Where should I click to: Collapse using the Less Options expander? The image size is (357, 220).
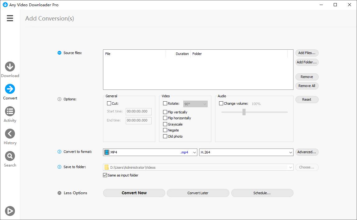tap(59, 193)
